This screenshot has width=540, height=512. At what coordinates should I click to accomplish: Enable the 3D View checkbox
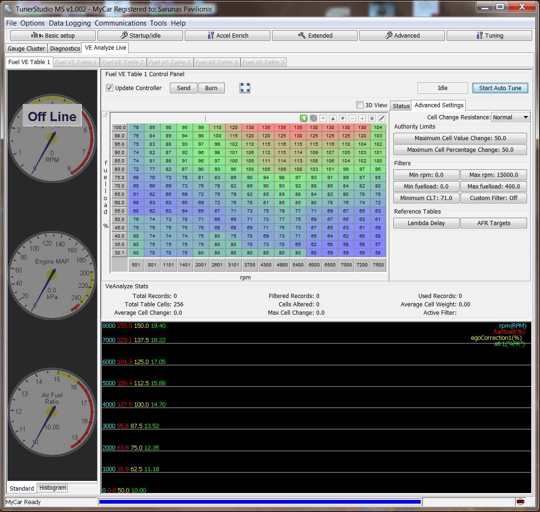(x=359, y=105)
